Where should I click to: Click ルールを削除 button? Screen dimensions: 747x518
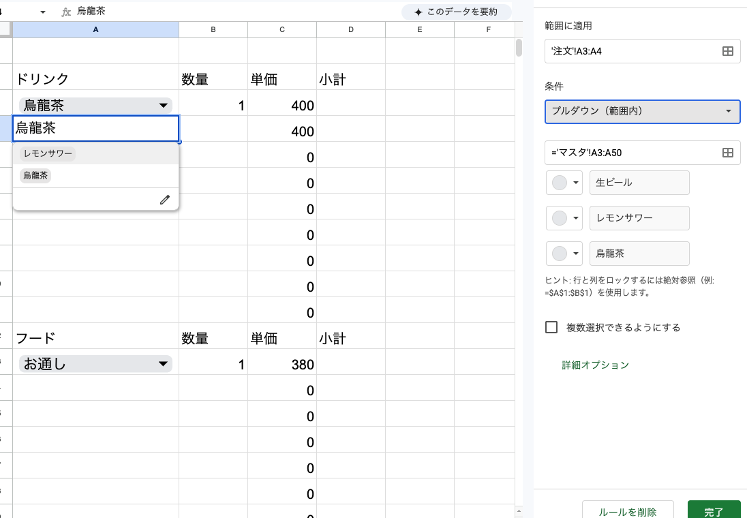(627, 512)
